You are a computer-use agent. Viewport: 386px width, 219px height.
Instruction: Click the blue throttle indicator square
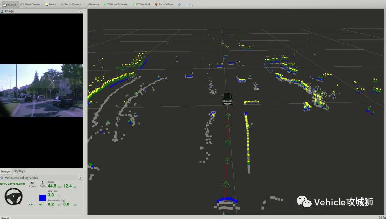[x=43, y=198]
